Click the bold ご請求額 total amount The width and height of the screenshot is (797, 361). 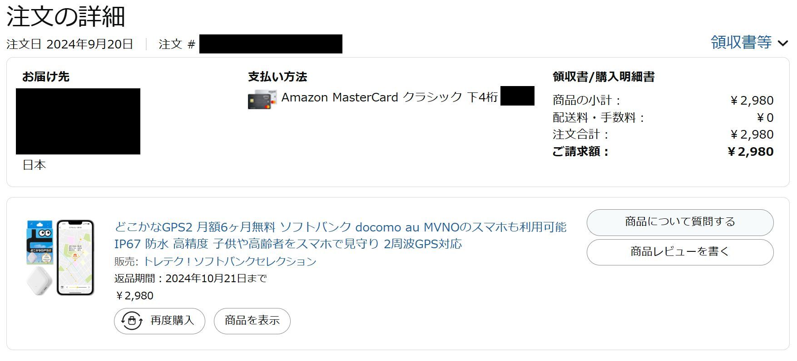[750, 152]
